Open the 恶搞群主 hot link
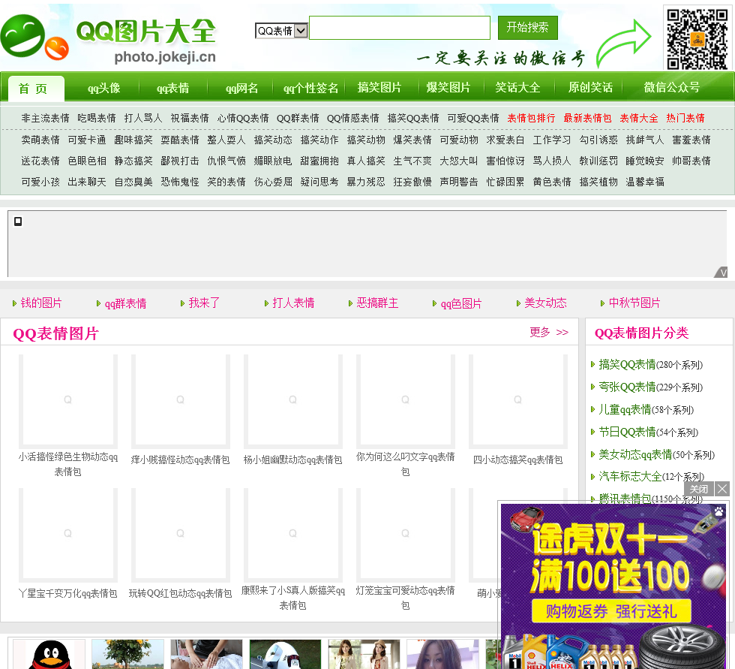Viewport: 735px width, 669px height. point(377,303)
